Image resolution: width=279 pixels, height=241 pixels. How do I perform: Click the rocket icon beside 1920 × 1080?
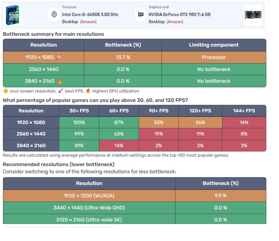[x=59, y=57]
